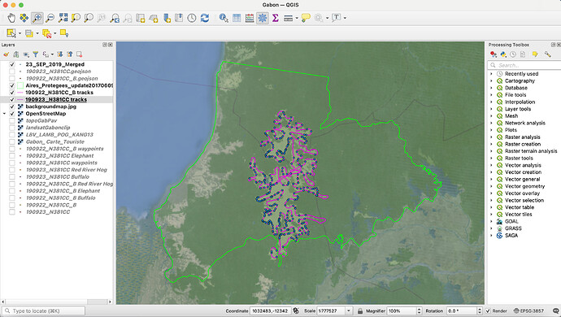Viewport: 561px width, 317px height.
Task: Open the attribute table icon
Action: (237, 18)
